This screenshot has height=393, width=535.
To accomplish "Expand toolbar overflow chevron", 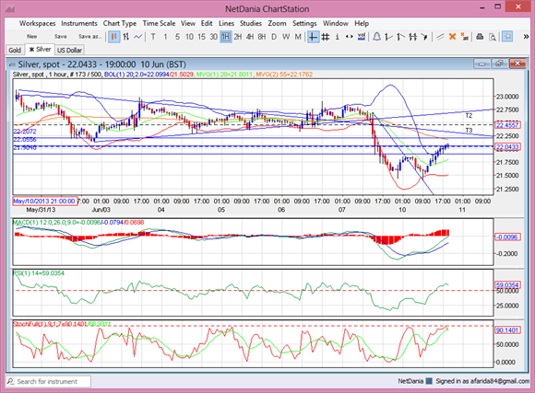I will (526, 37).
